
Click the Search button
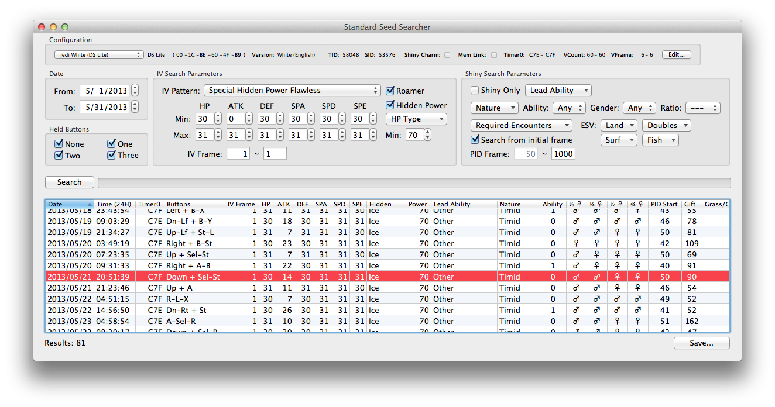[x=70, y=182]
